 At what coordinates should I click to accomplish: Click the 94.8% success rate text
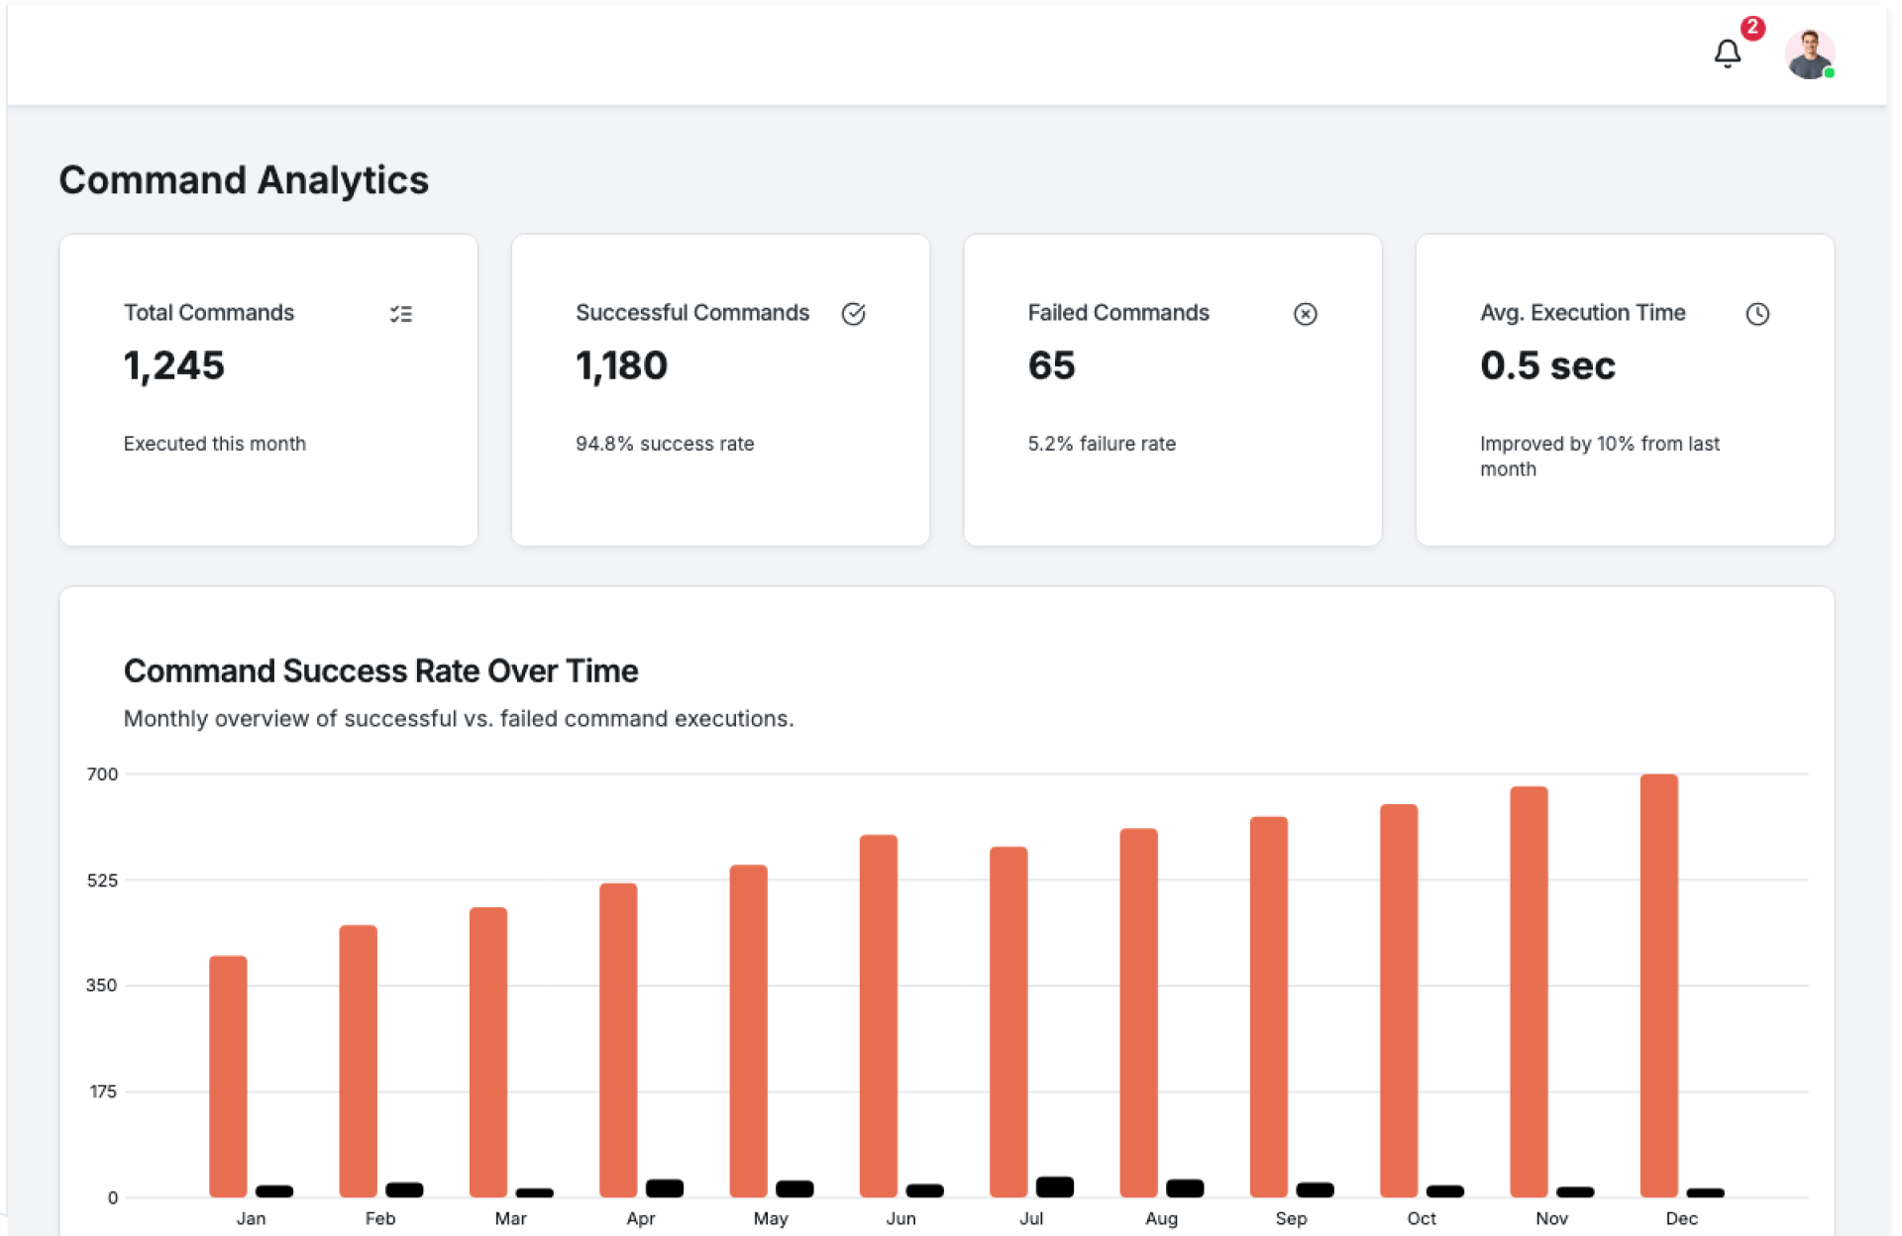click(x=664, y=444)
